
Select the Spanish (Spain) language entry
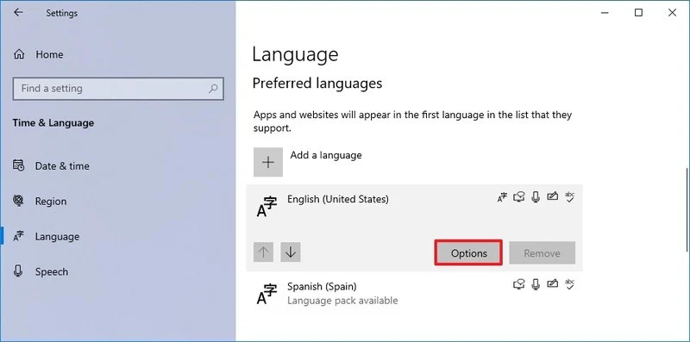tap(415, 293)
